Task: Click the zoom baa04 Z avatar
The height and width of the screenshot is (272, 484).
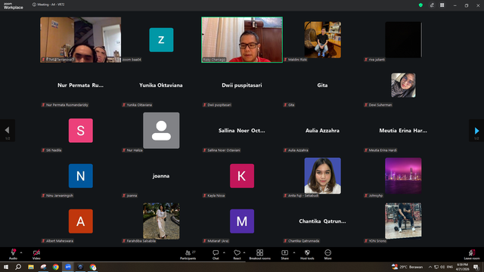Action: coord(161,40)
